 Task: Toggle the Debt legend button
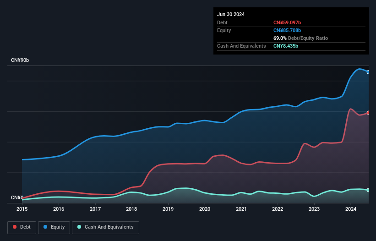[x=22, y=227]
